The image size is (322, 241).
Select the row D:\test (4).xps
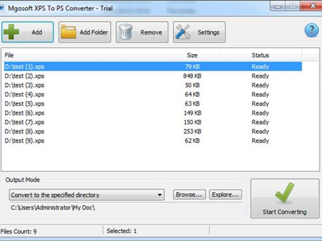pyautogui.click(x=153, y=94)
